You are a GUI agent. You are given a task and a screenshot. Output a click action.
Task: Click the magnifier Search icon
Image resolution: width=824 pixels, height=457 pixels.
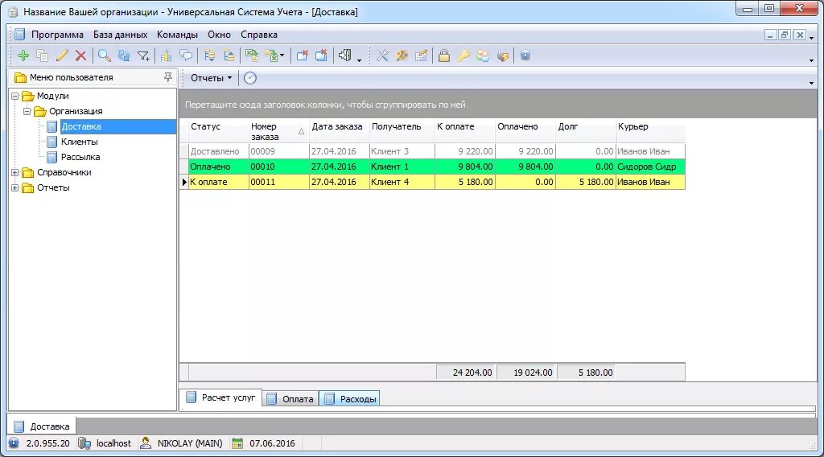[x=105, y=56]
